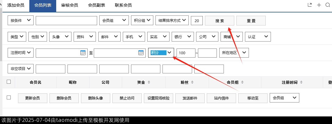Expand the 积分 dropdown highlighted in blue
This screenshot has width=332, height=124.
[161, 53]
